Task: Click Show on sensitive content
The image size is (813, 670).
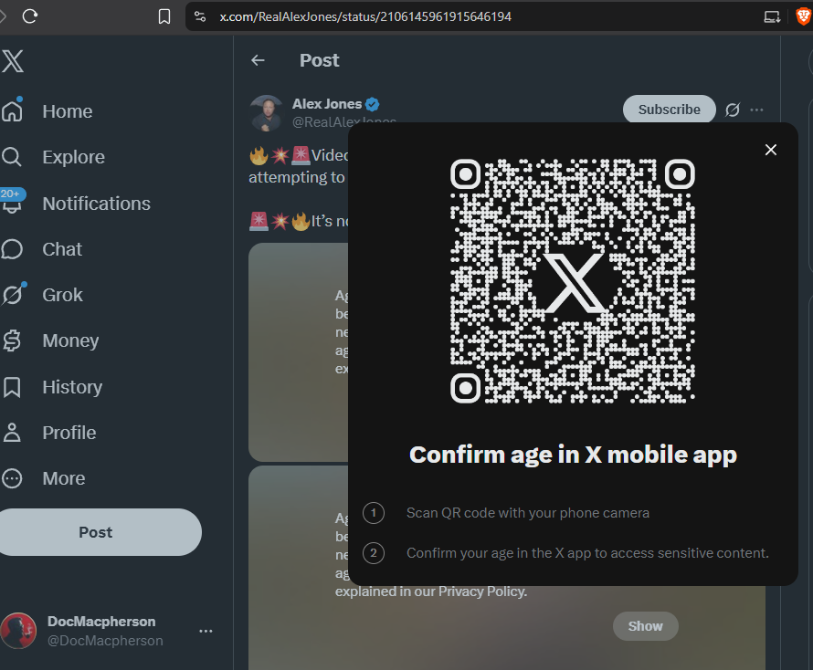Action: click(646, 626)
